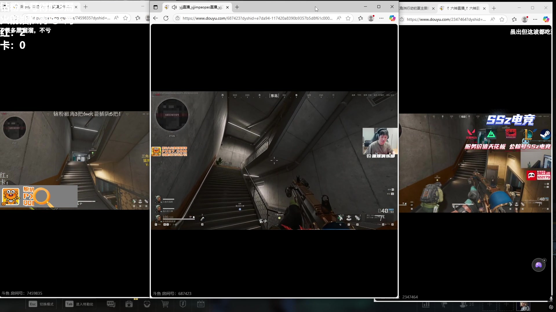Open profile avatar in center browser

371,18
